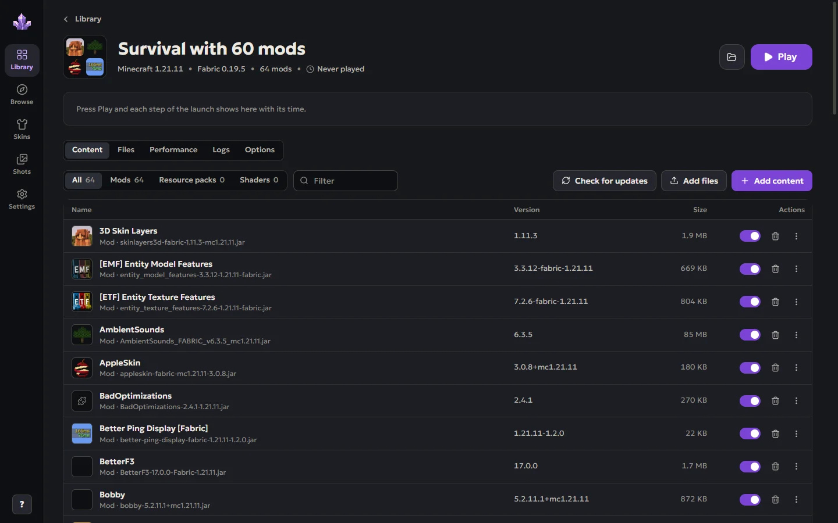
Task: Switch to the Performance tab
Action: [173, 150]
